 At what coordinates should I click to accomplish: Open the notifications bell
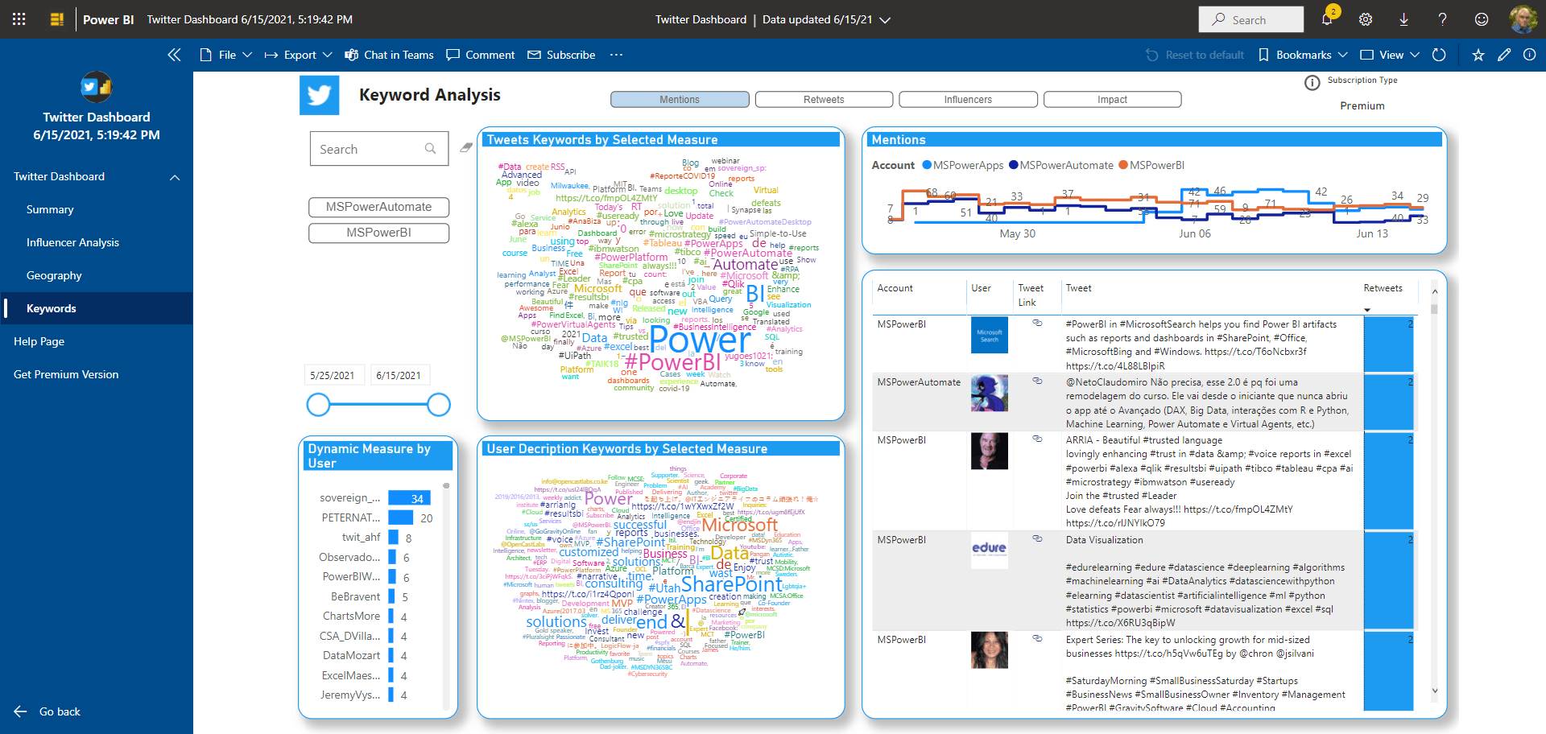[x=1327, y=19]
